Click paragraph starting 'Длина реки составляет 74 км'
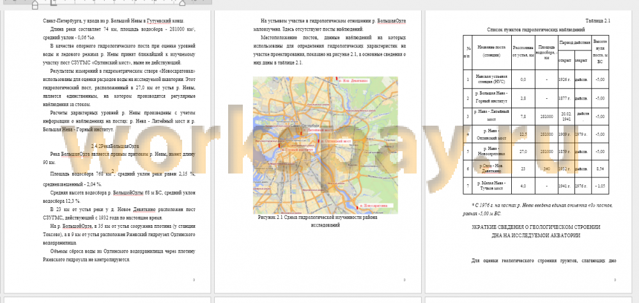Image resolution: width=639 pixels, height=303 pixels. click(119, 33)
